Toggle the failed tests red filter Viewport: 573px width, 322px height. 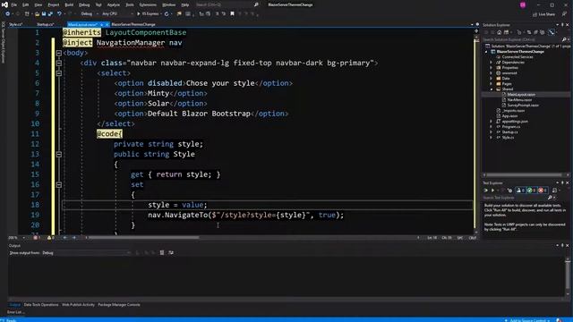(543, 191)
